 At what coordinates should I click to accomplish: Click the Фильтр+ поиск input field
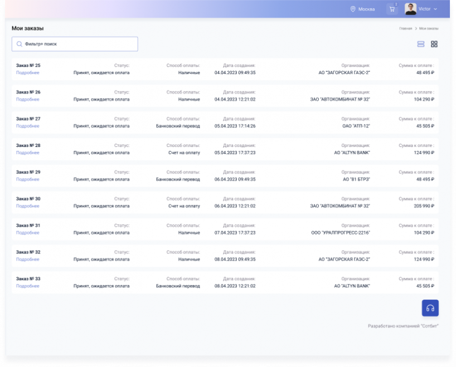point(78,44)
